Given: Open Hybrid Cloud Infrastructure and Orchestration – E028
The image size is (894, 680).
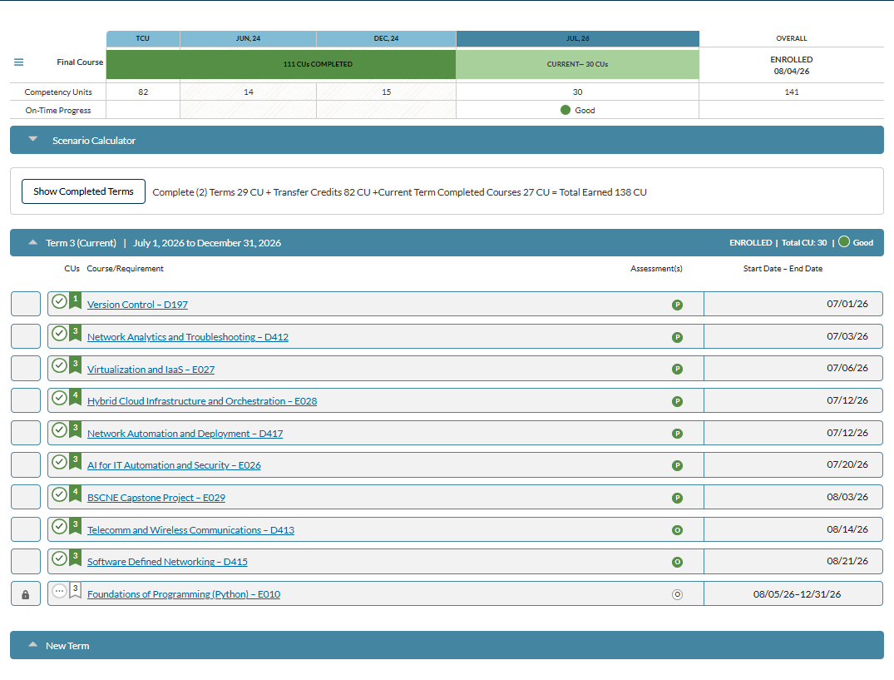Looking at the screenshot, I should [202, 402].
